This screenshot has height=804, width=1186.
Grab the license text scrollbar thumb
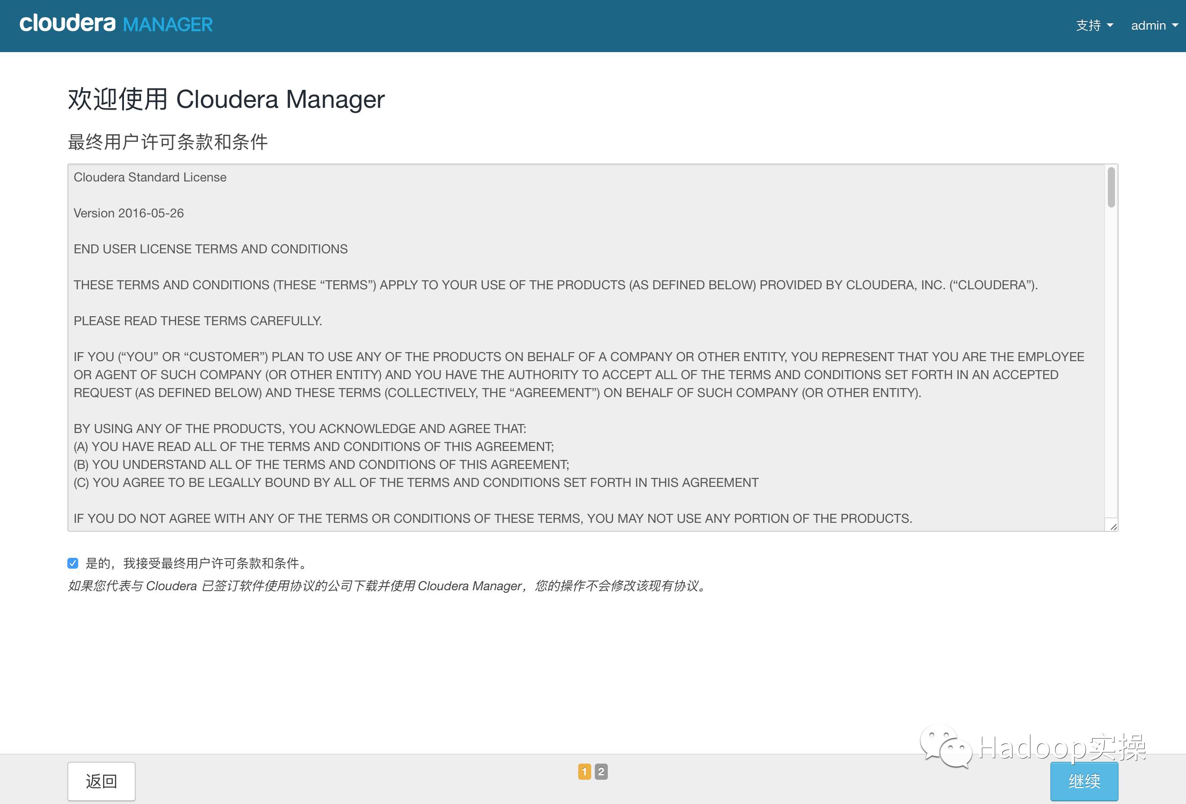(x=1111, y=187)
